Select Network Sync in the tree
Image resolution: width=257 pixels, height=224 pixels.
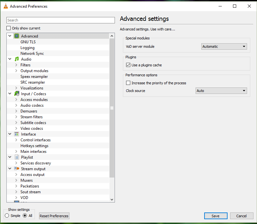coord(32,54)
